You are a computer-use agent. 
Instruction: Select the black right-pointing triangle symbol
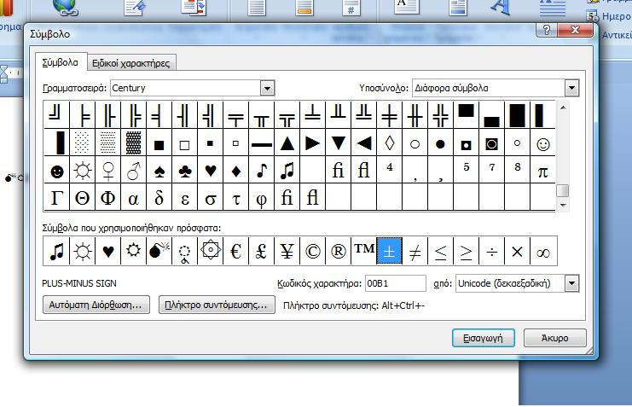click(x=312, y=143)
